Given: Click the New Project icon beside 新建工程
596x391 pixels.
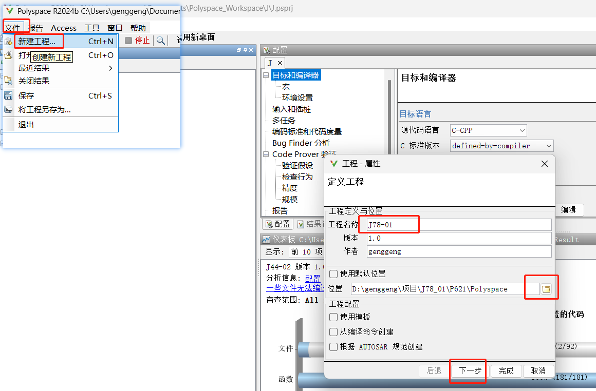Looking at the screenshot, I should pyautogui.click(x=8, y=41).
